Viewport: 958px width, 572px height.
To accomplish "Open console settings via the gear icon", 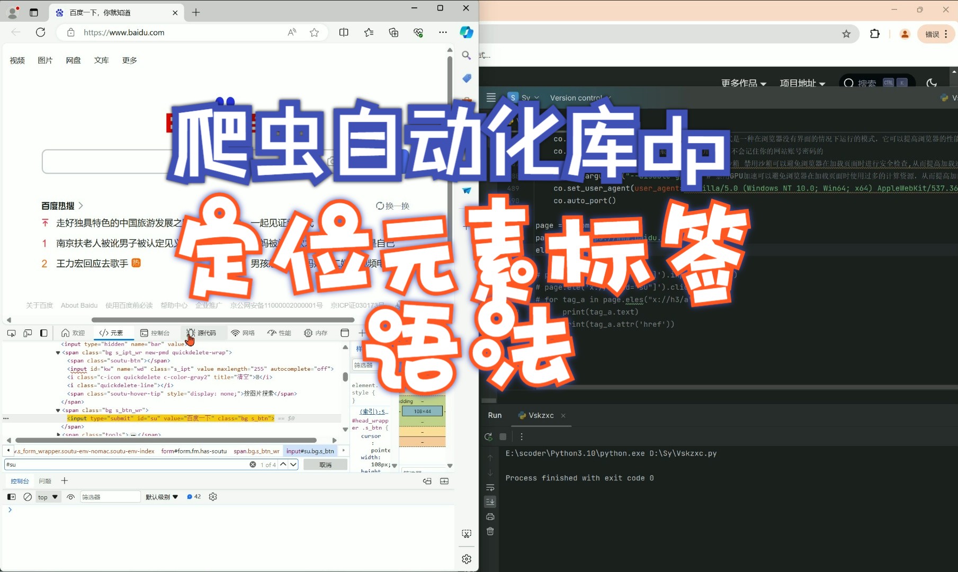I will [213, 497].
